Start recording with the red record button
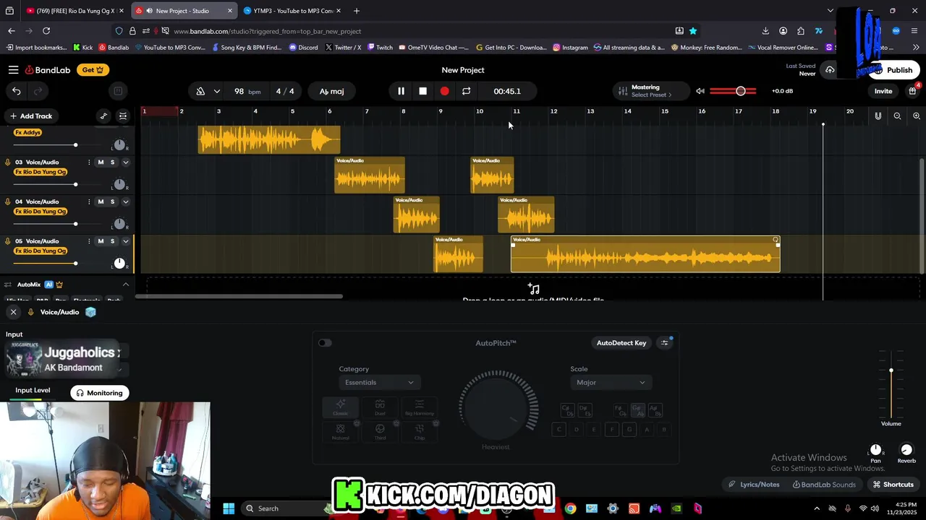Viewport: 926px width, 520px height. click(x=444, y=91)
